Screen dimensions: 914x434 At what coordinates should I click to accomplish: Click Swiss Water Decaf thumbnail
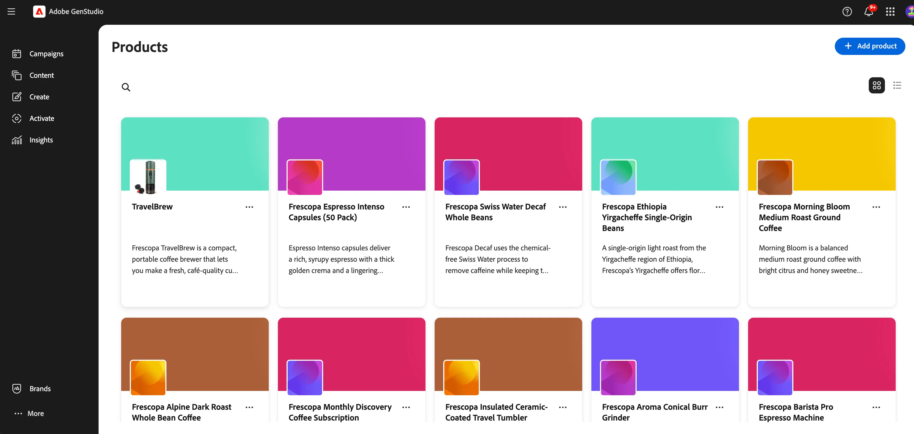462,177
